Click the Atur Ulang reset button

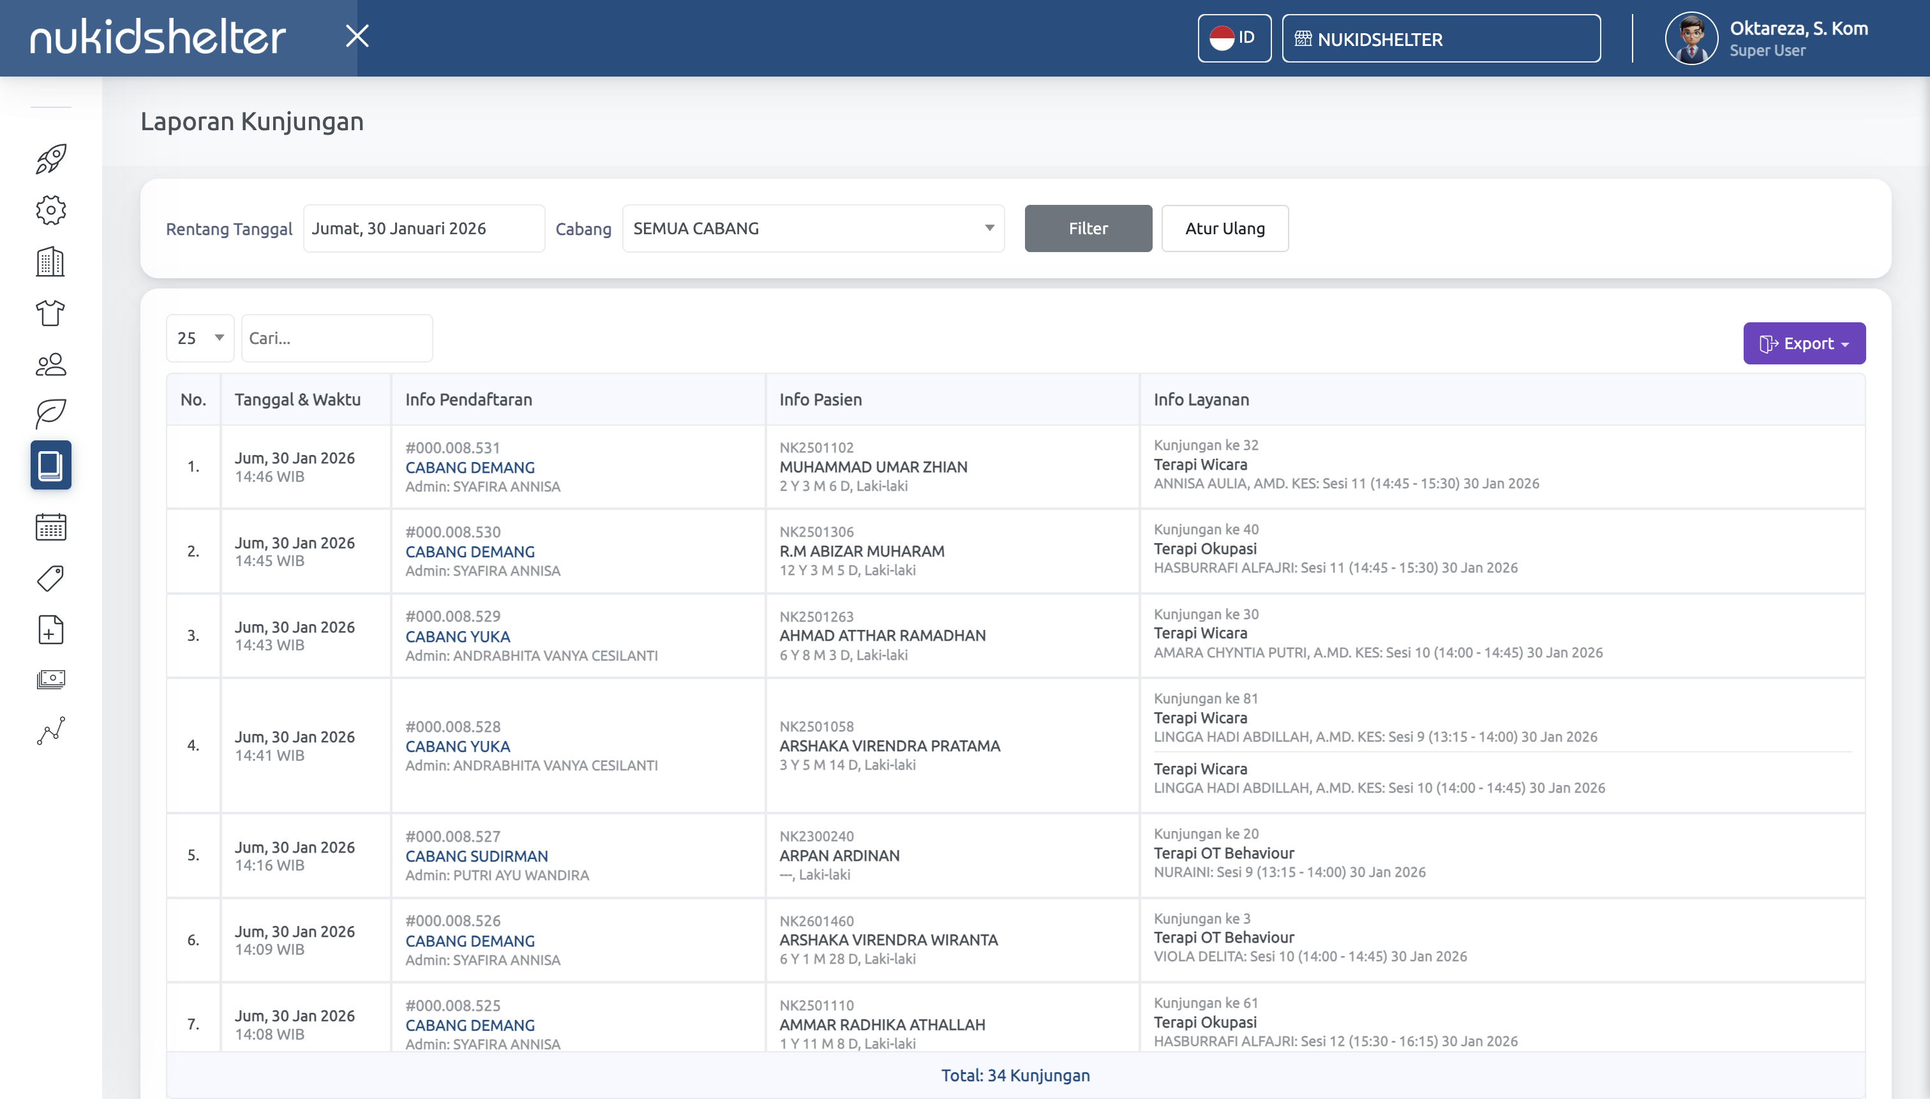[x=1224, y=228]
